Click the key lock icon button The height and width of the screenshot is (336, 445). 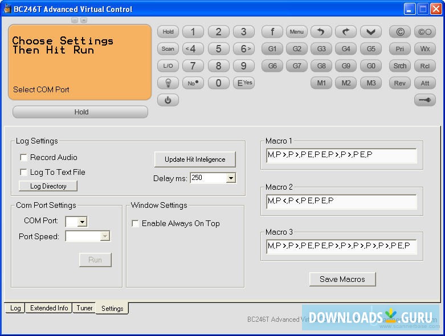(425, 100)
